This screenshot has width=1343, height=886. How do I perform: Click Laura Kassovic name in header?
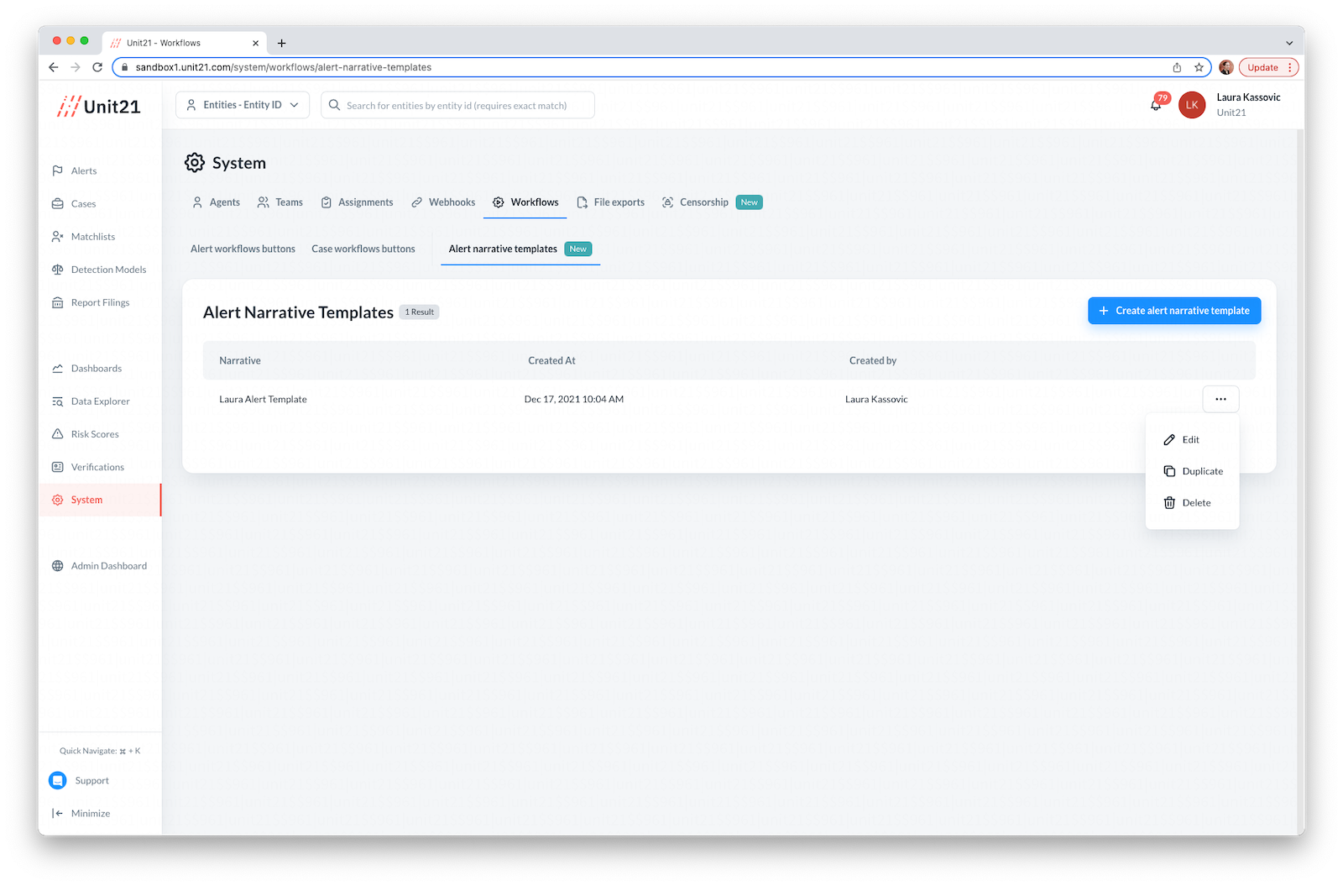pyautogui.click(x=1248, y=97)
